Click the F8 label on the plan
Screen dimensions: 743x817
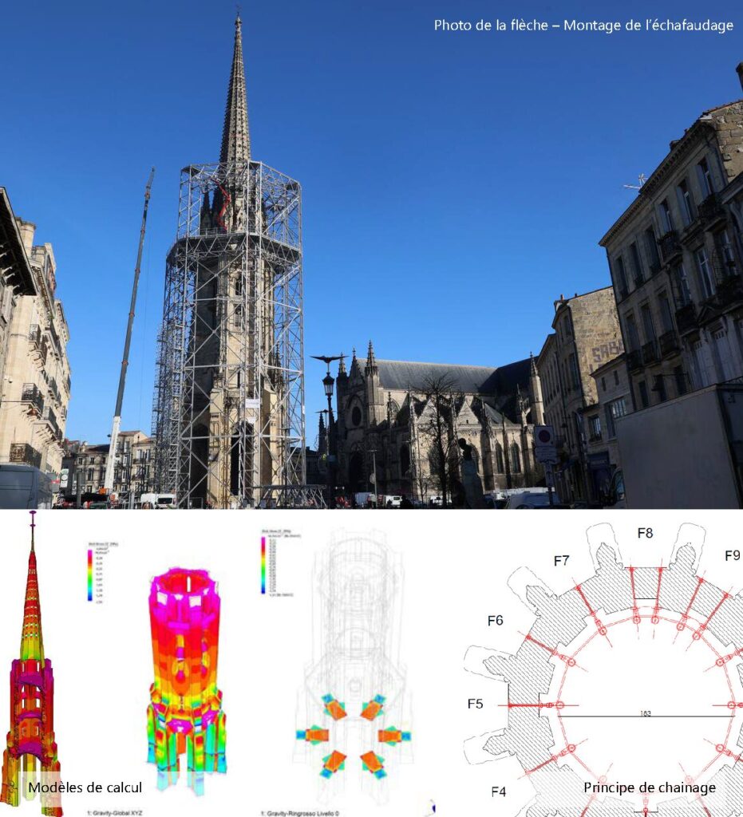point(645,532)
